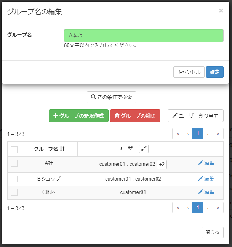
Task: Edit the C地区 group
Action: pyautogui.click(x=206, y=192)
